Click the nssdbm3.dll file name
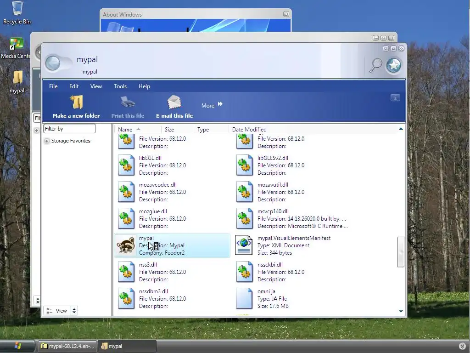The height and width of the screenshot is (353, 470). (153, 291)
